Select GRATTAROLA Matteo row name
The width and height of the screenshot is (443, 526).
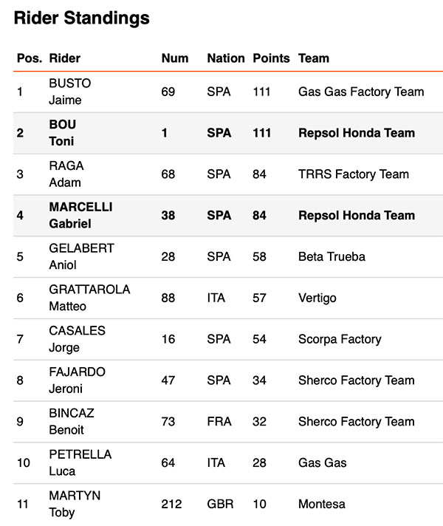tap(89, 298)
